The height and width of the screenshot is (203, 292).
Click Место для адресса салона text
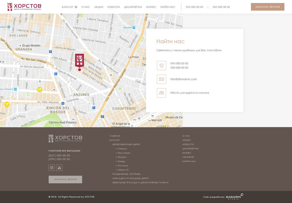tap(190, 93)
